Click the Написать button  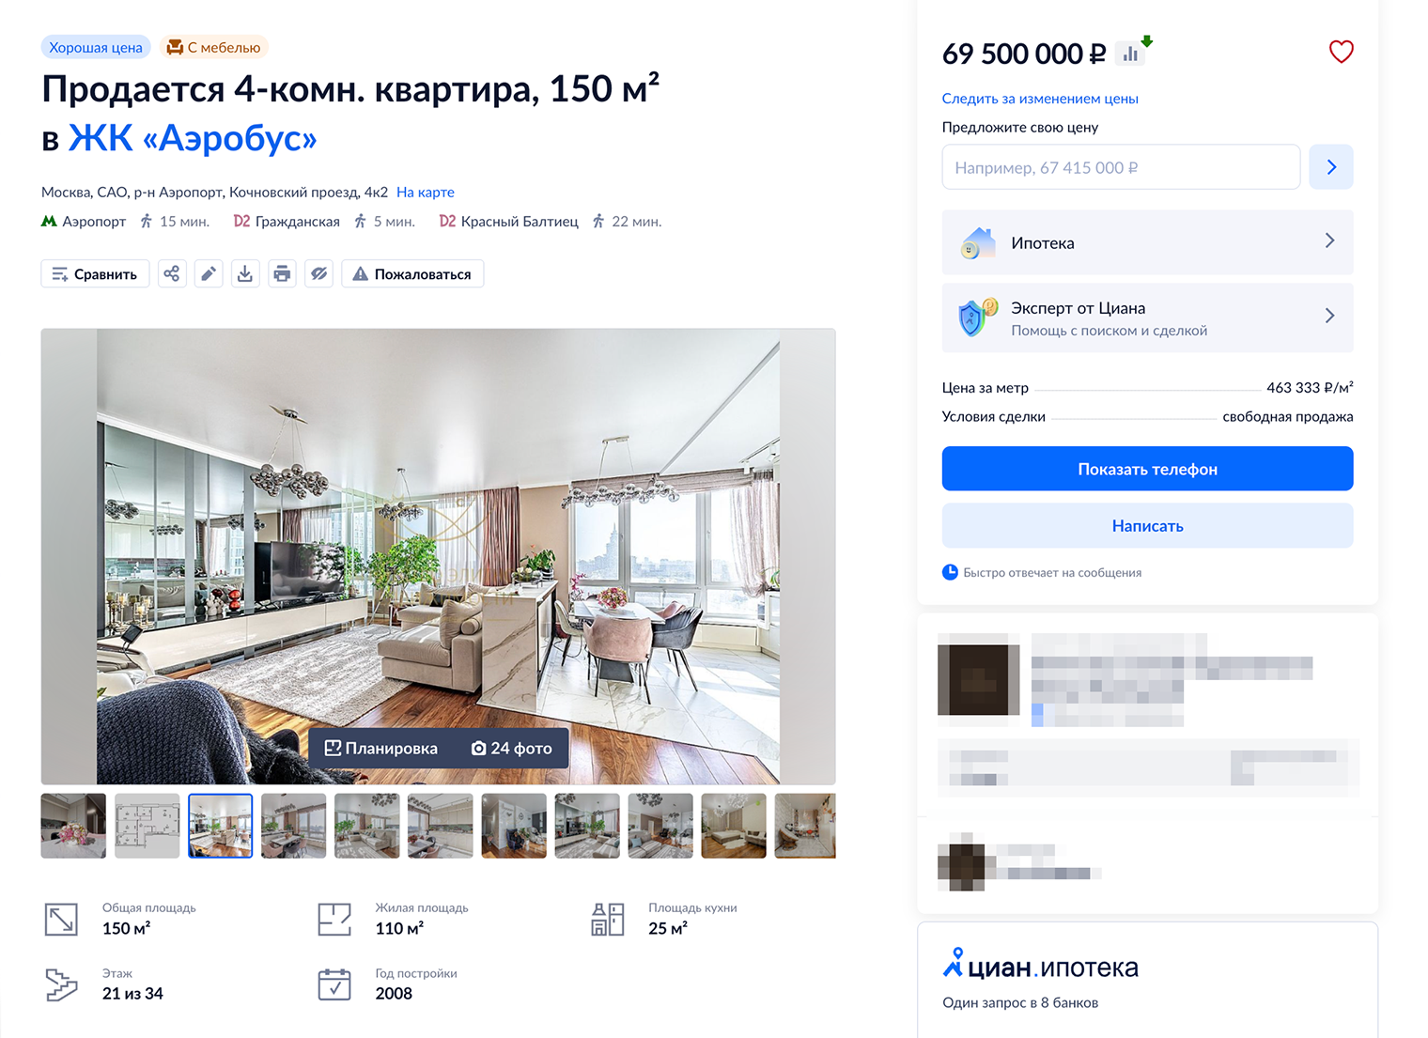(1147, 526)
